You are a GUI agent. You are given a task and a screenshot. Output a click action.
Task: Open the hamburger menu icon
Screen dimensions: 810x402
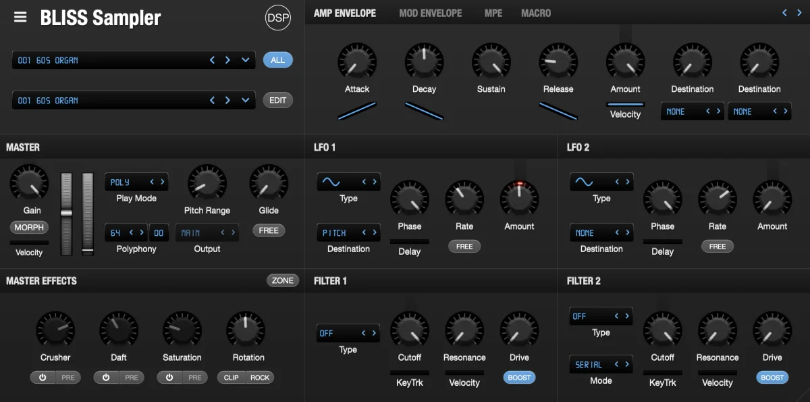coord(20,18)
